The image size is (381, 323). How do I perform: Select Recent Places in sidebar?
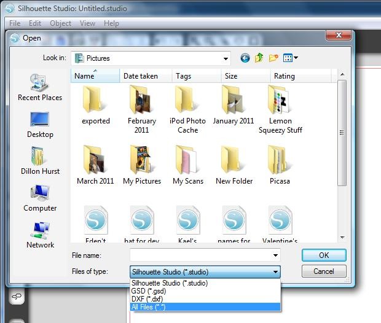(x=40, y=87)
